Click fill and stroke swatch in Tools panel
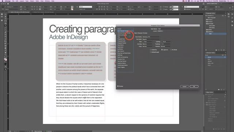 pyautogui.click(x=5, y=59)
